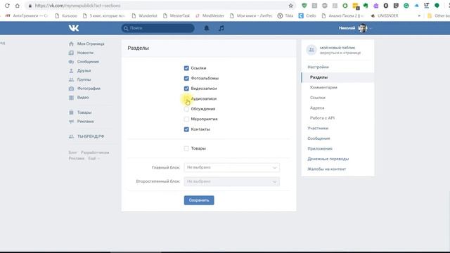
Task: Reload the page in the browser
Action: point(7,6)
